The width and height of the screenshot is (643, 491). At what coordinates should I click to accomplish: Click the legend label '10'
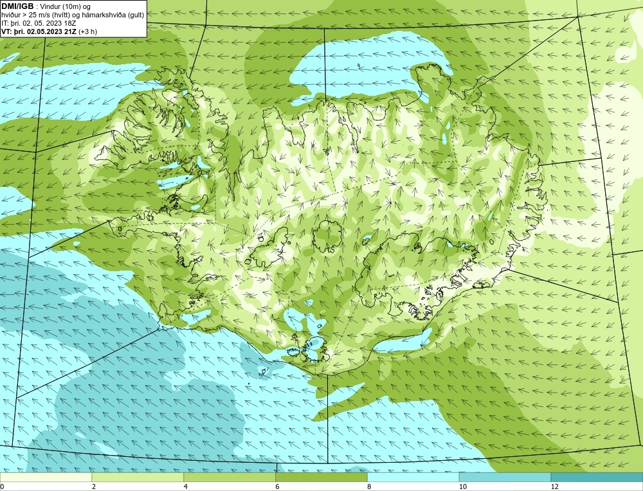pos(463,487)
